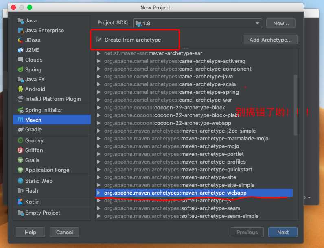Screen dimensions: 324x248
Task: Click the Spring leaf icon
Action: (x=20, y=70)
